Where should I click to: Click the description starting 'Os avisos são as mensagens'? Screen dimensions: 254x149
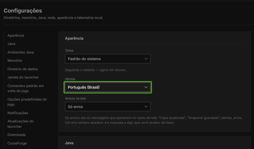[x=153, y=120]
